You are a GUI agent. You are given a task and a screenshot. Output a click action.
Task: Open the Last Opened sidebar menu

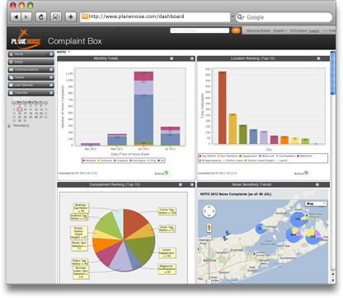pos(31,85)
